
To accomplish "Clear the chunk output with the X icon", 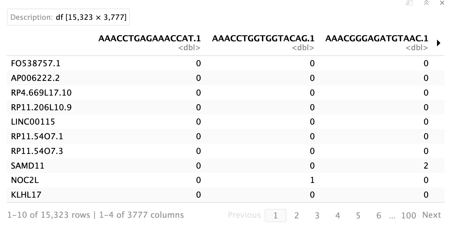I will coord(442,3).
